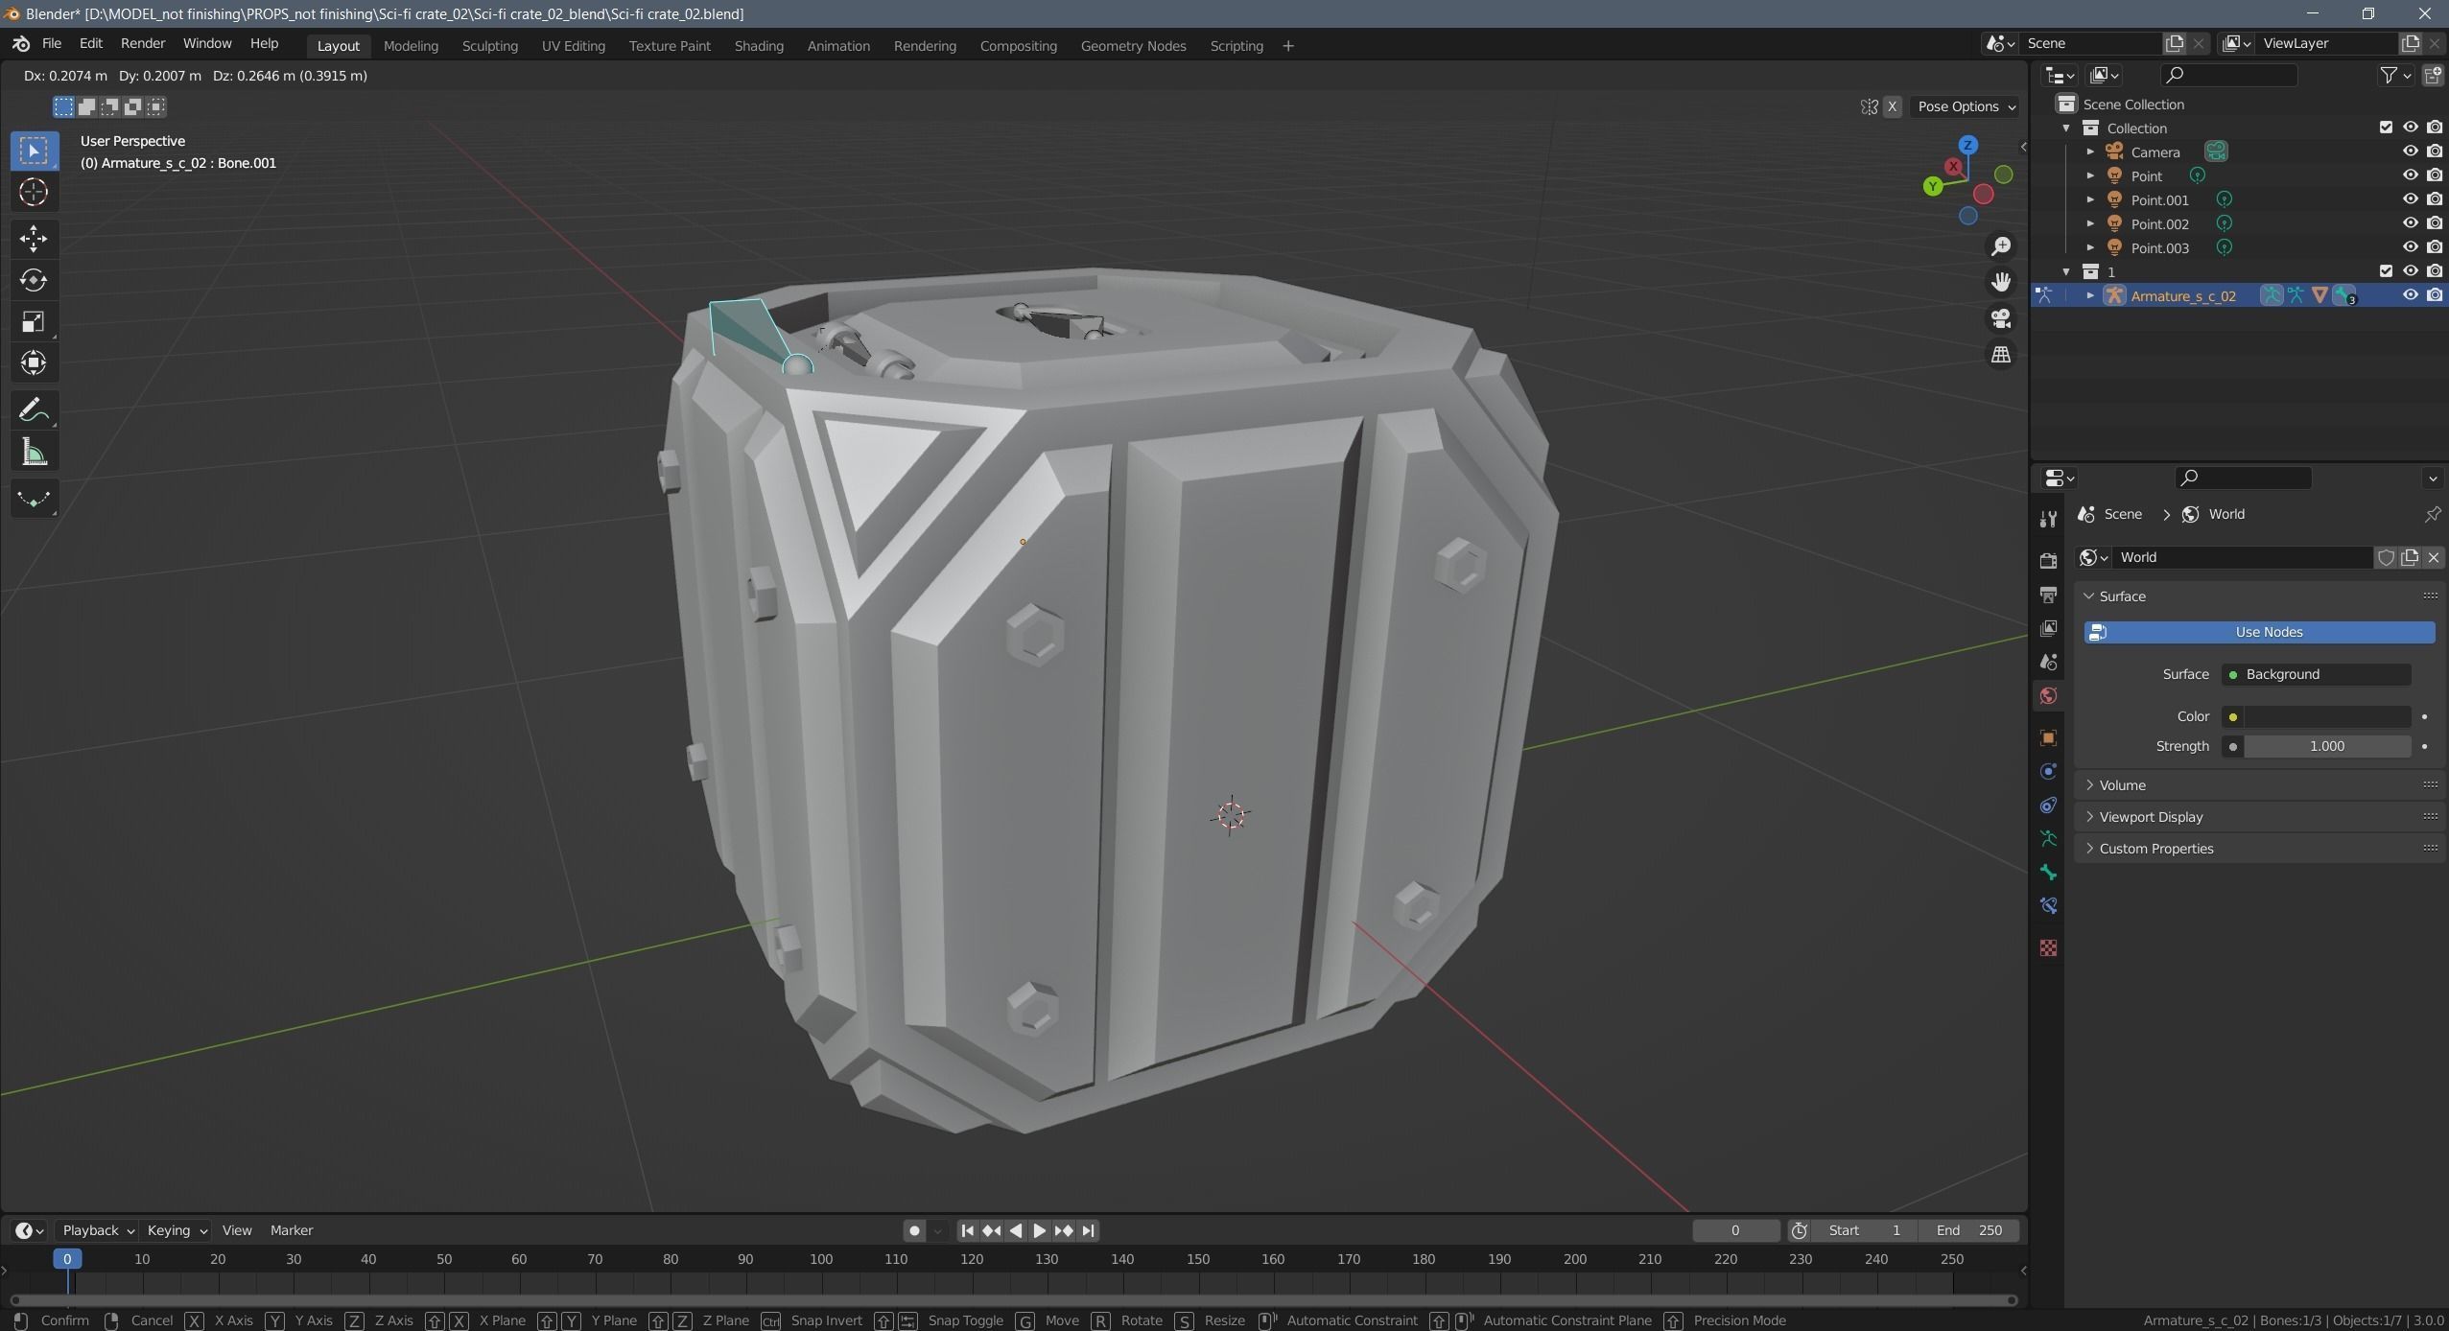The height and width of the screenshot is (1331, 2449).
Task: Disable Point.002 in renders
Action: coord(2435,223)
